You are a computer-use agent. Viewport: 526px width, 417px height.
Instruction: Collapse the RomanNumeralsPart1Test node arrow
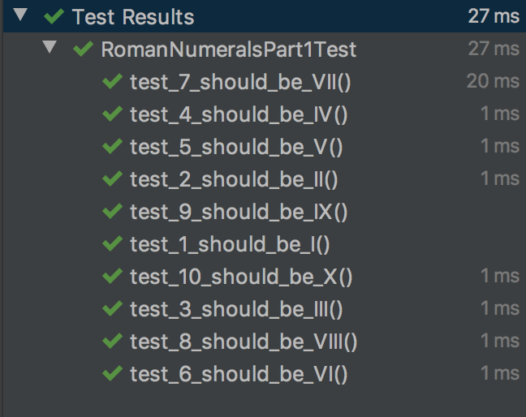coord(50,48)
